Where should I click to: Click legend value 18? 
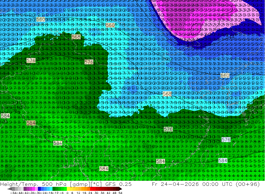coord(84,193)
